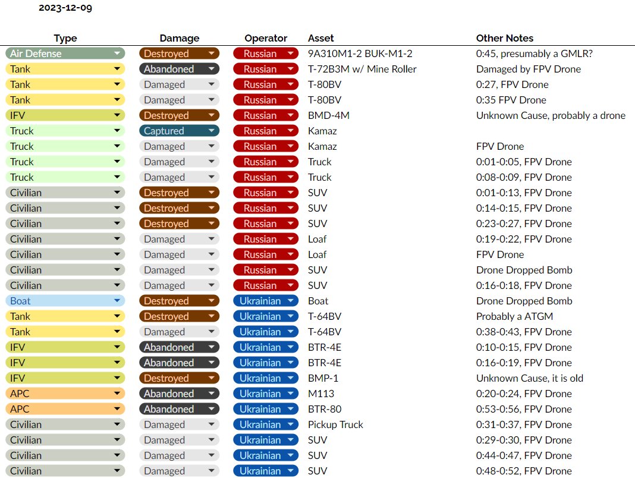Open Destroyed damage dropdown in Boat row
The height and width of the screenshot is (478, 635).
pyautogui.click(x=179, y=301)
